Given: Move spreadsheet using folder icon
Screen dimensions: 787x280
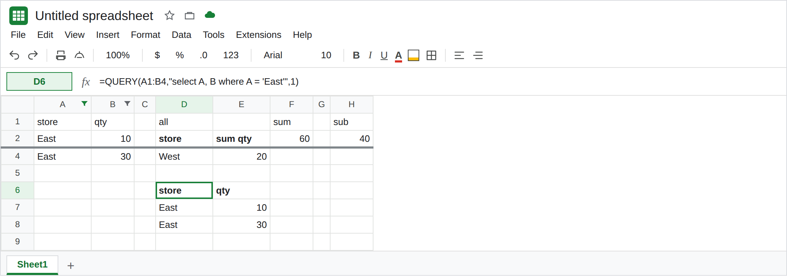Looking at the screenshot, I should click(190, 15).
